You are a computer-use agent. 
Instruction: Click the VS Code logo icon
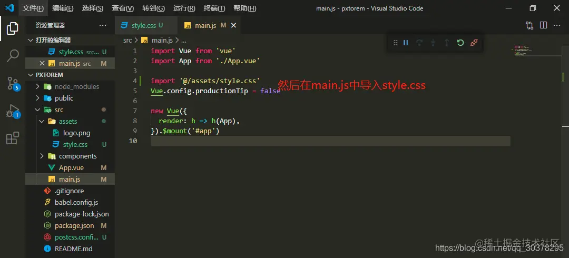click(x=9, y=8)
